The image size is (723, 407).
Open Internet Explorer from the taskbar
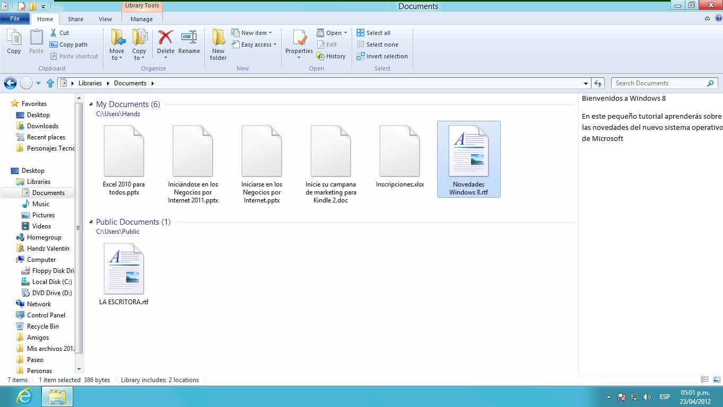pyautogui.click(x=24, y=396)
